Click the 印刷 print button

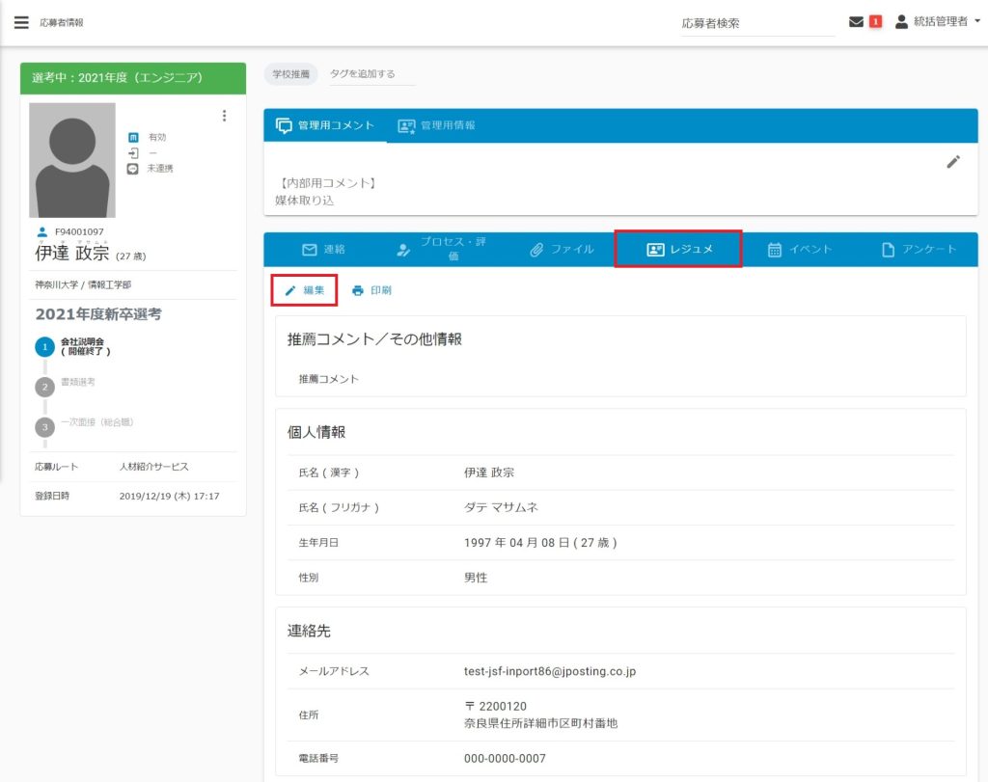point(371,290)
